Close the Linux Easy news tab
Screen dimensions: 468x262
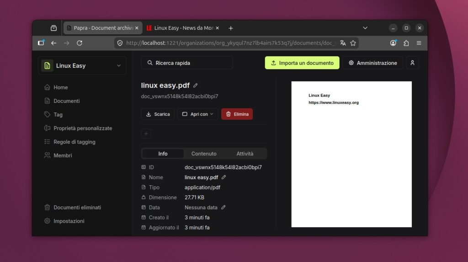pyautogui.click(x=217, y=28)
